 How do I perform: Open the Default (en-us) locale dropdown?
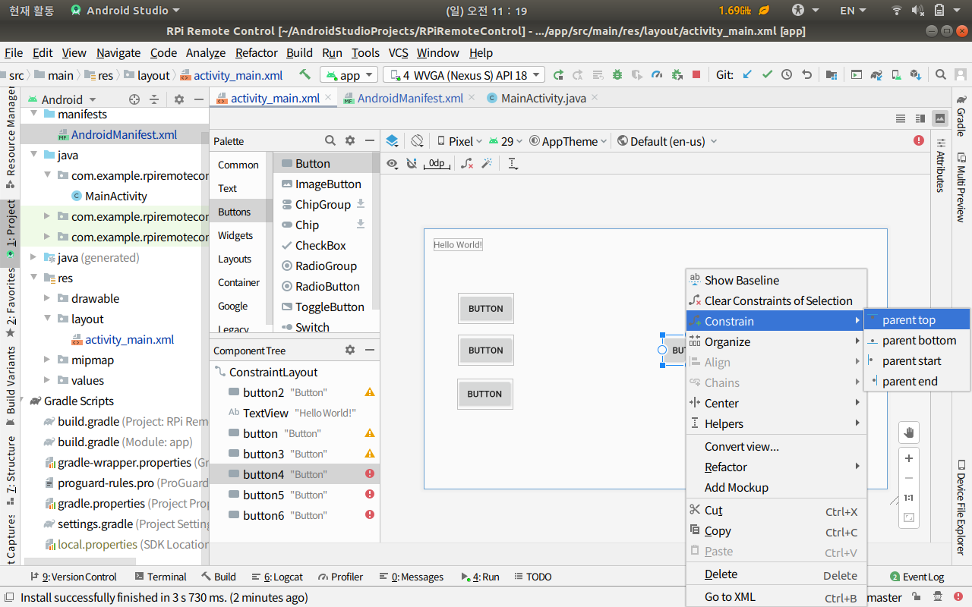pyautogui.click(x=667, y=141)
